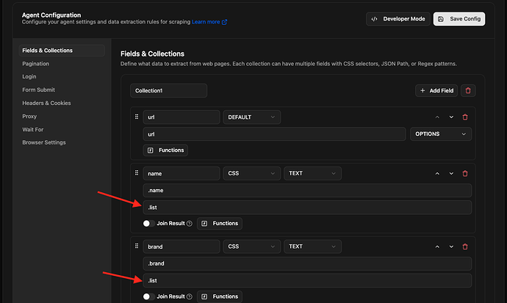Edit the brand field name input
507x303 pixels.
point(181,247)
